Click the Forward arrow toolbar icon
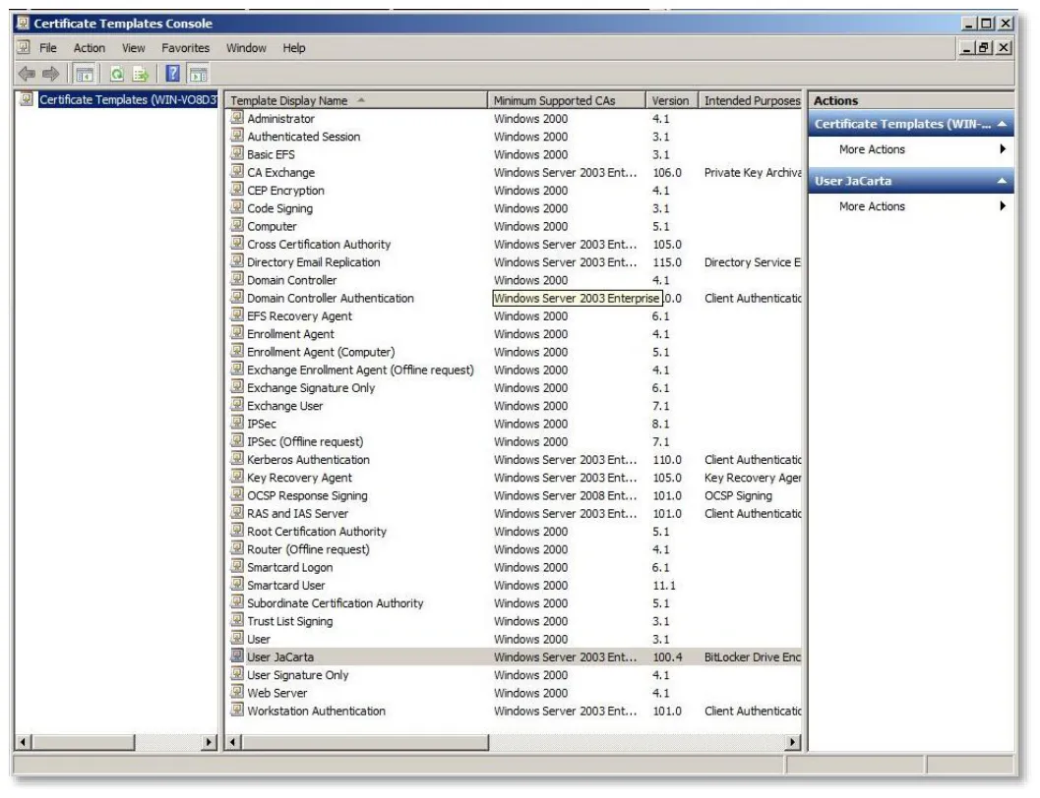Screen dimensions: 1040x798 click(51, 74)
